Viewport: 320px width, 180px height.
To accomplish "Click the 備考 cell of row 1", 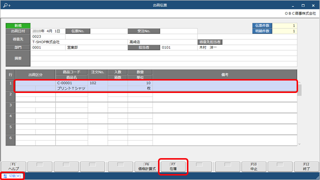I will pos(225,86).
